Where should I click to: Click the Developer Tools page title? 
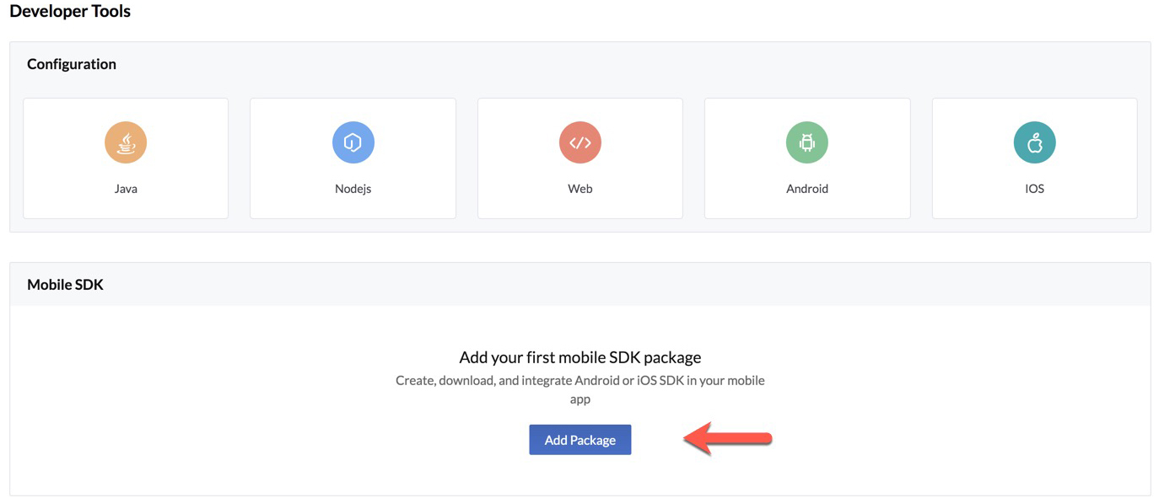tap(70, 12)
